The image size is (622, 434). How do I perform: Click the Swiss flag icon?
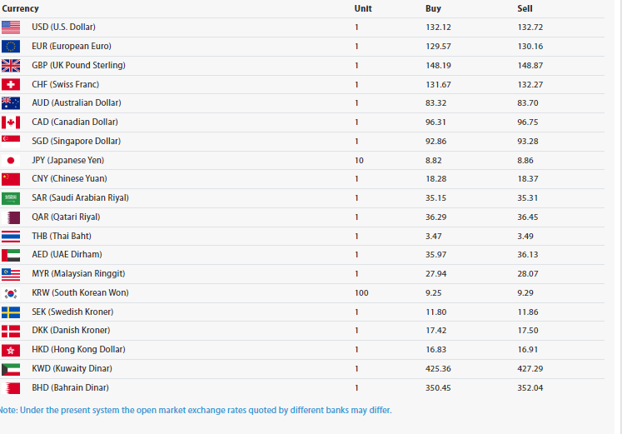11,84
